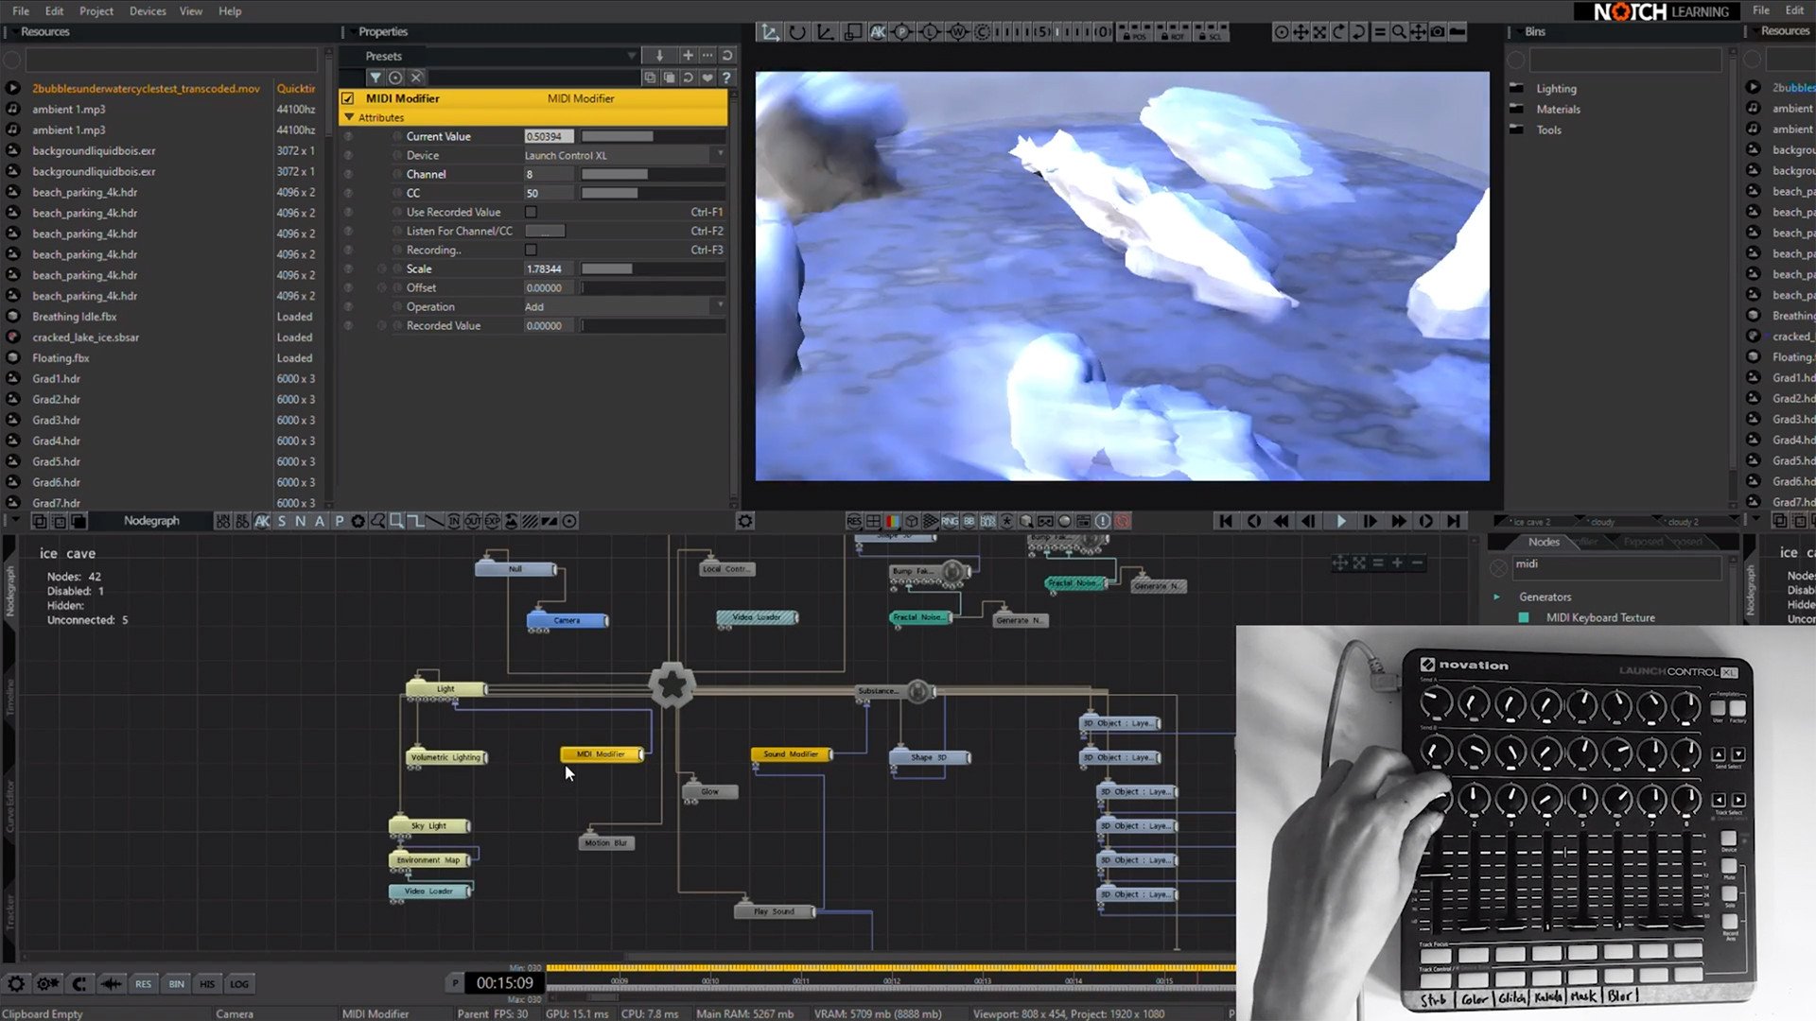Jump to end with skip-forward button
Screen dimensions: 1816x1021
pos(1454,521)
